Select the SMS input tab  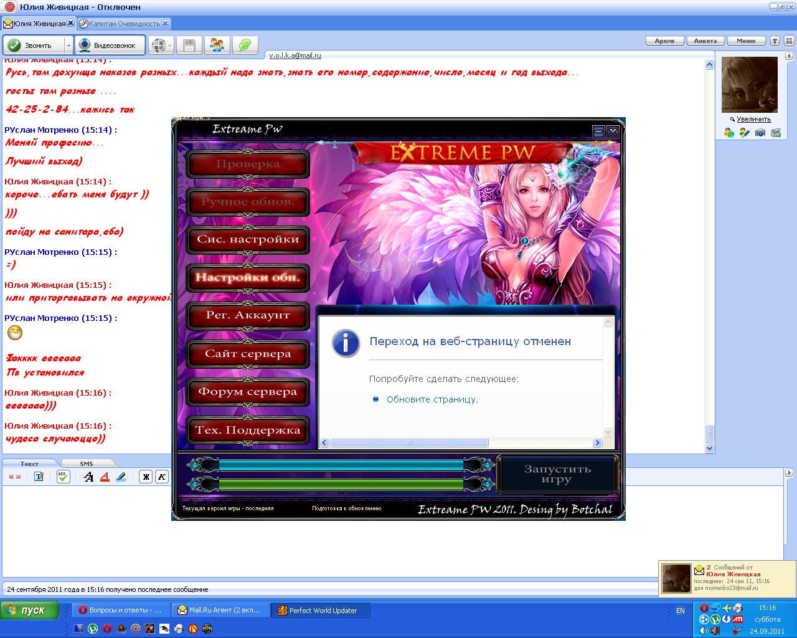[86, 464]
